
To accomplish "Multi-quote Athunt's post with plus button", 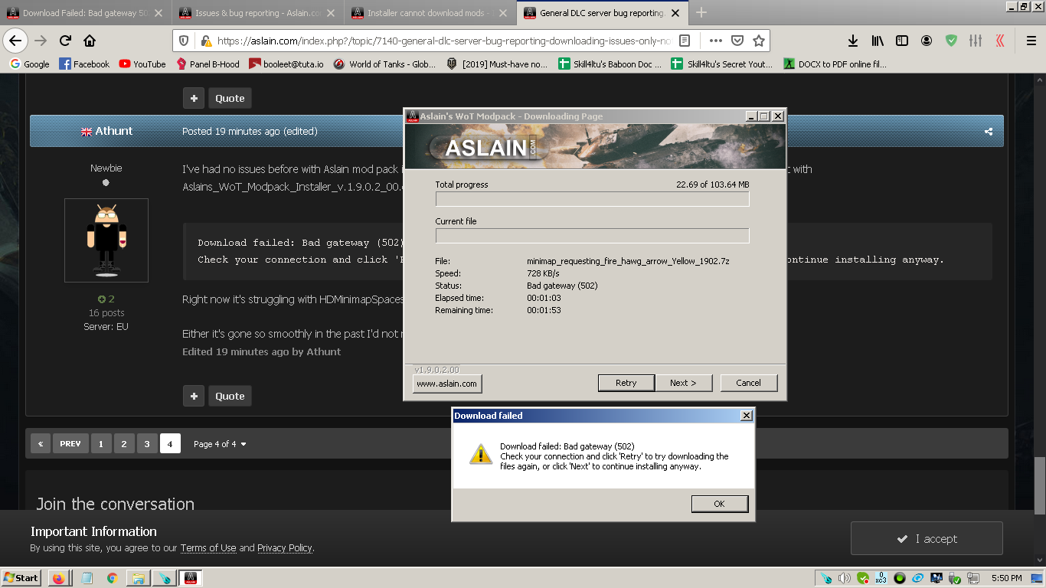I will pos(194,397).
